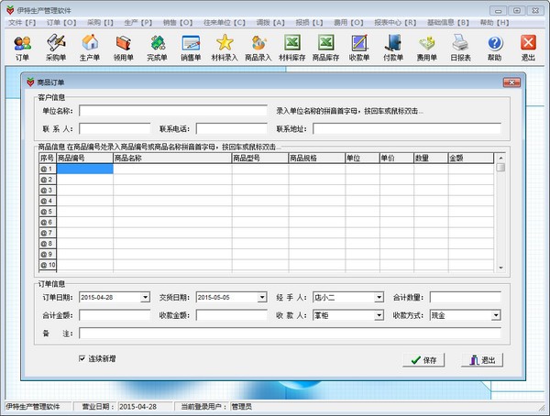Open the 收款方式 payment method dropdown
Viewport: 550px width, 416px height.
click(x=496, y=315)
